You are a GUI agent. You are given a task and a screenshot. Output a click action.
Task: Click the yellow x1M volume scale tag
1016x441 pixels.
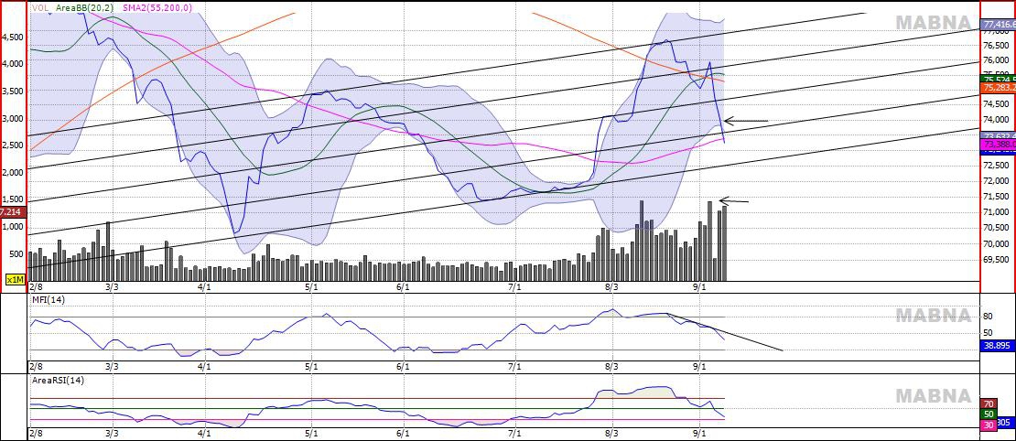[15, 279]
